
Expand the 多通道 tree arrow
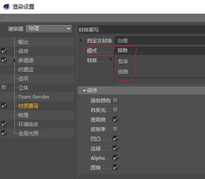[x=15, y=60]
